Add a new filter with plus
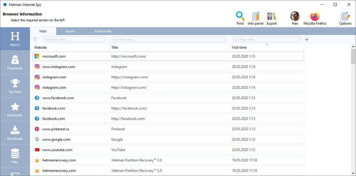The image size is (356, 176). (307, 39)
